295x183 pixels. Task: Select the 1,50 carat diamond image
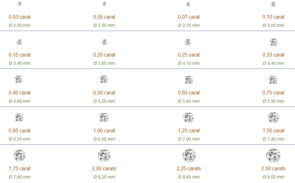[273, 118]
